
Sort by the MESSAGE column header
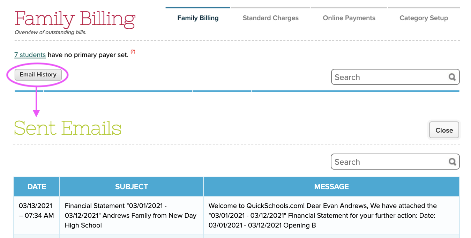pos(331,187)
